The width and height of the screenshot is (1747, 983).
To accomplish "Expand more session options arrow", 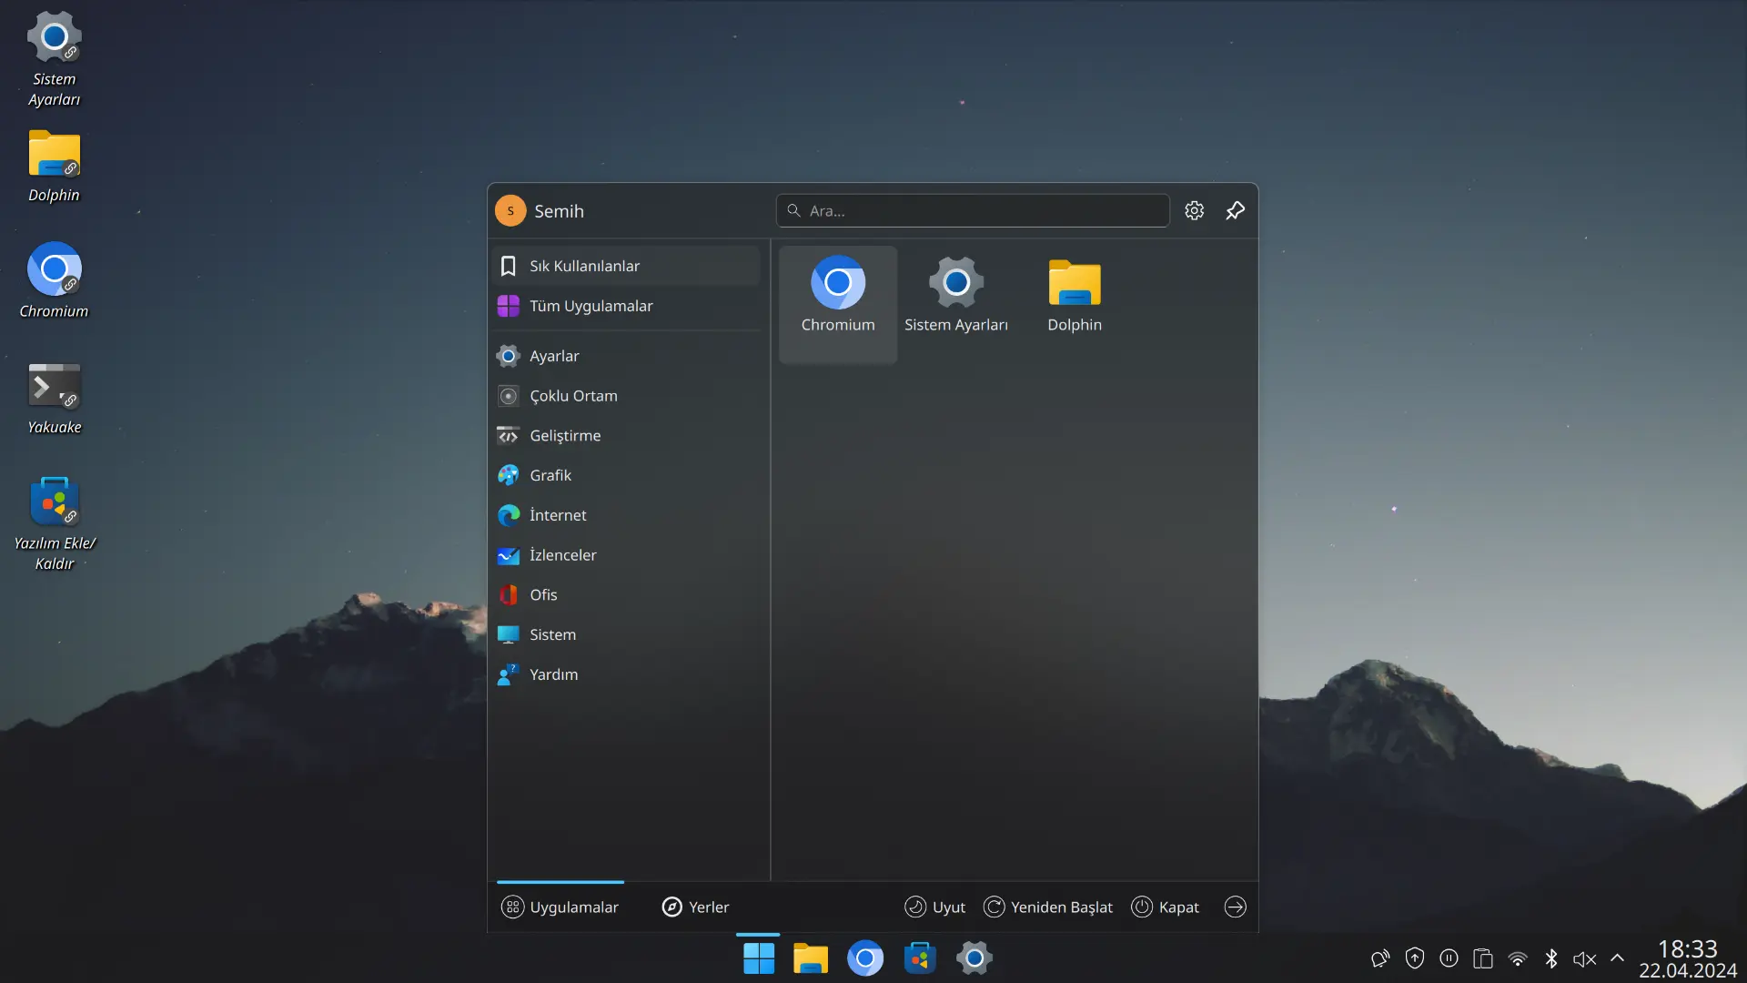I will coord(1235,907).
